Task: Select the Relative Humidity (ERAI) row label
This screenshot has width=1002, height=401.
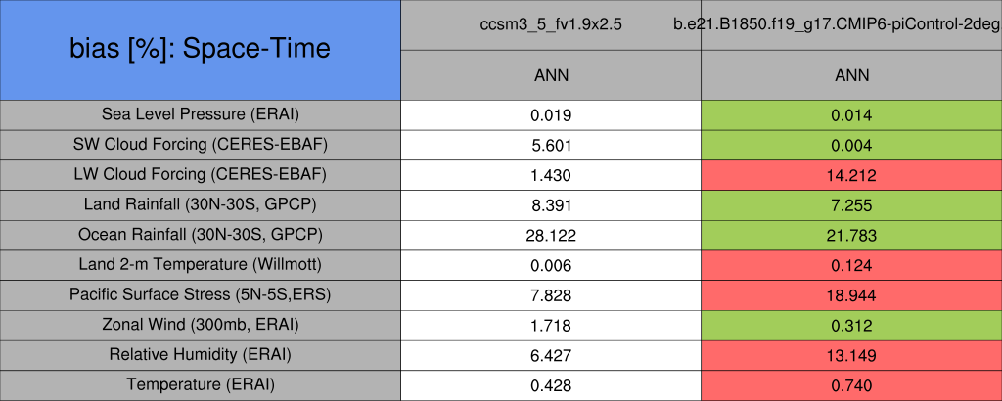Action: pyautogui.click(x=201, y=355)
